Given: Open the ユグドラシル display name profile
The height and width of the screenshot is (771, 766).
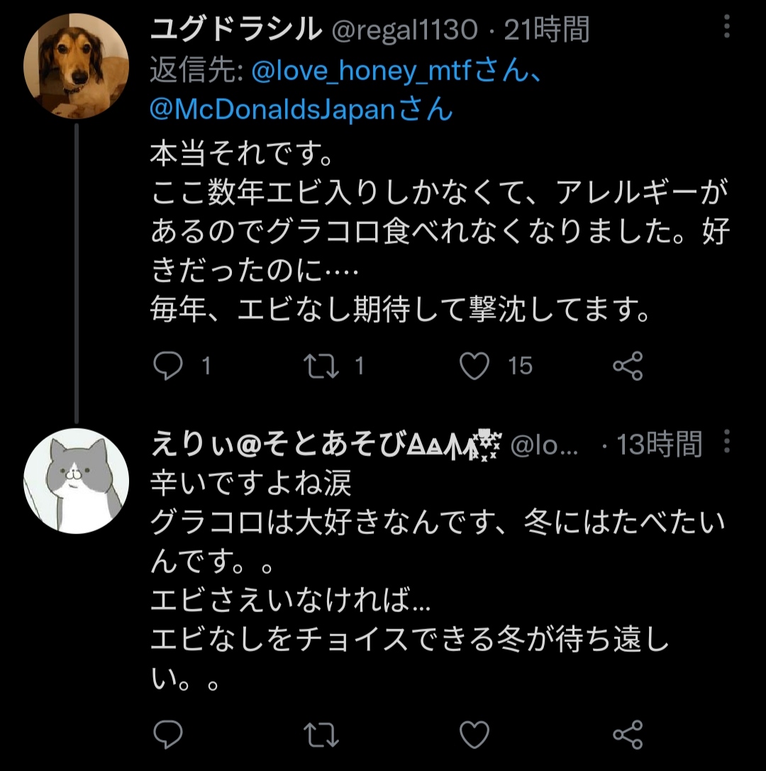Looking at the screenshot, I should coord(233,30).
